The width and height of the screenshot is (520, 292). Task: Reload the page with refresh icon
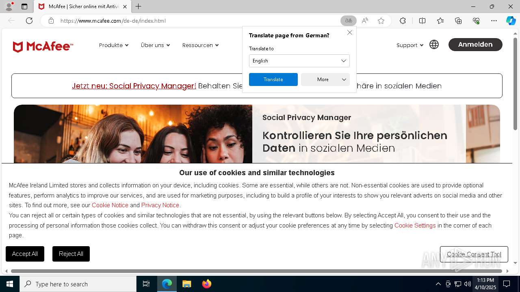click(29, 21)
